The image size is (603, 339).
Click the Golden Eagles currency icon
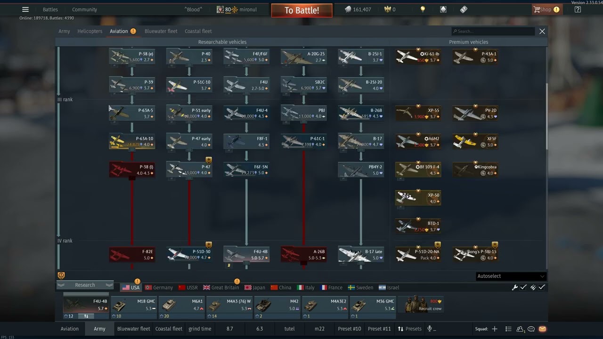click(x=388, y=9)
